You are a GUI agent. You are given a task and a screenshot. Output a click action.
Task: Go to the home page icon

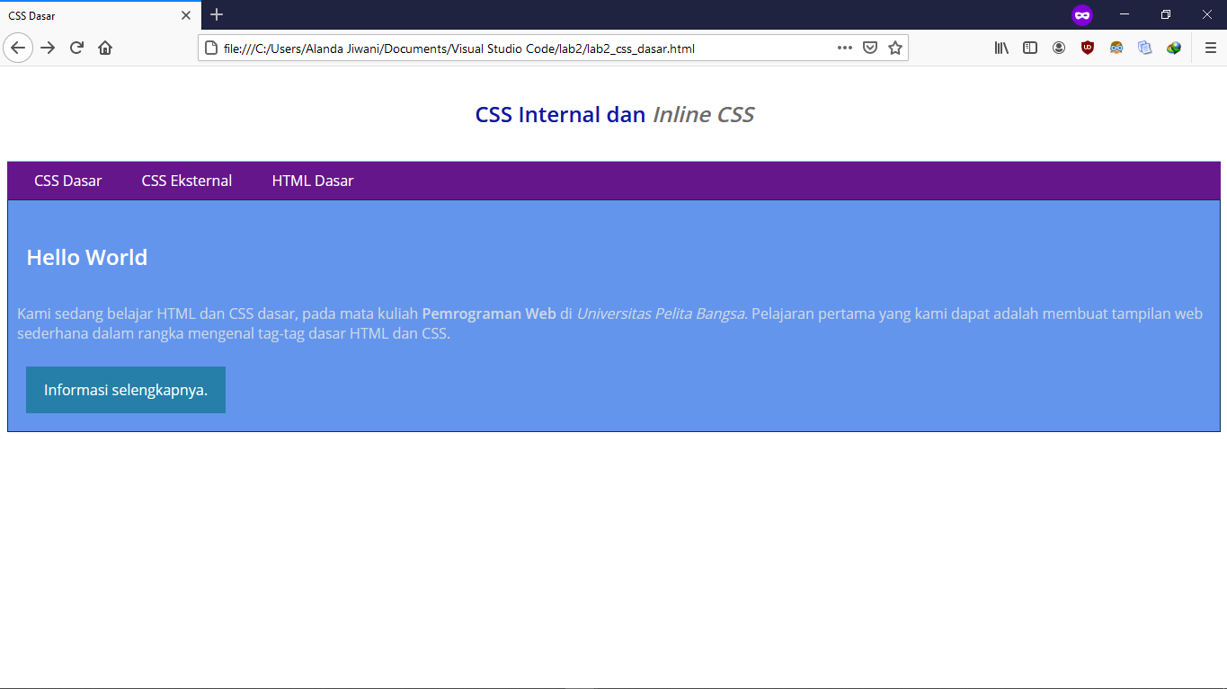(x=105, y=48)
